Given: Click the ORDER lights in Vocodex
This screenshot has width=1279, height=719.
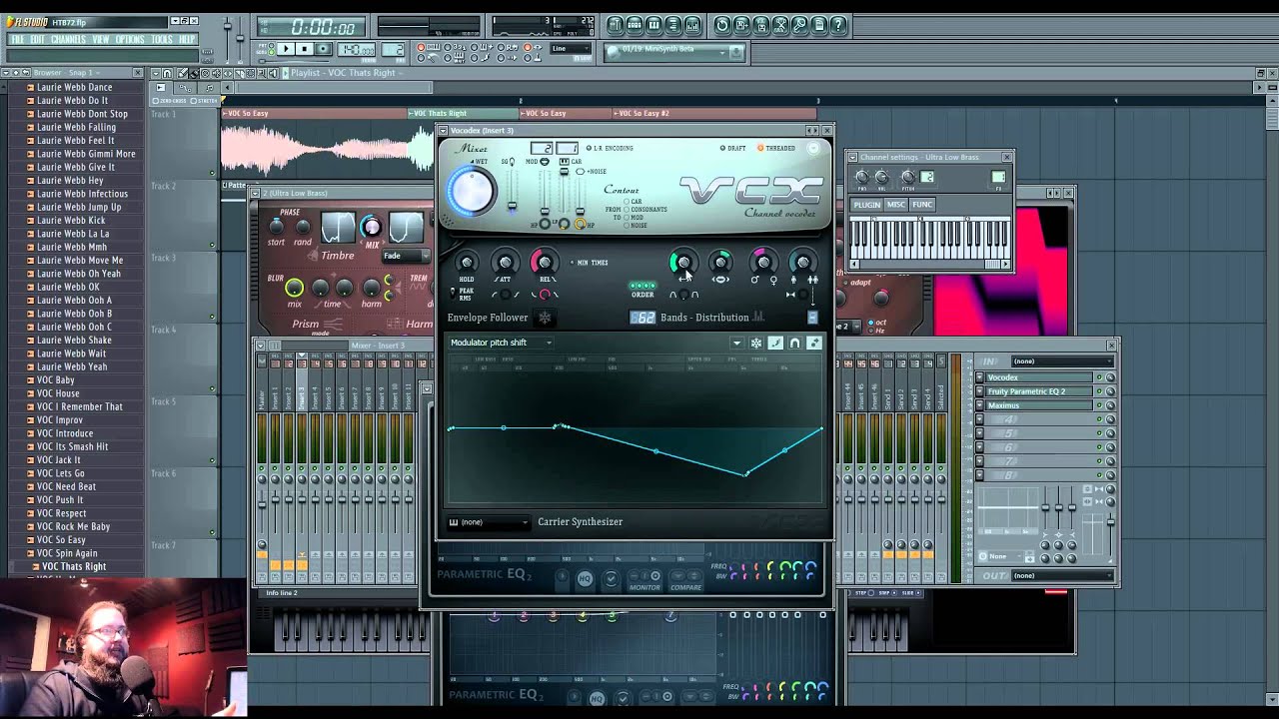Looking at the screenshot, I should [642, 286].
